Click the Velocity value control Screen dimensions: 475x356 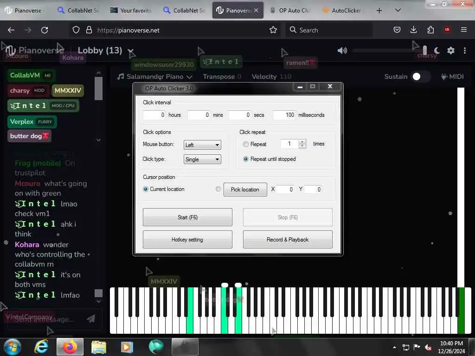click(x=271, y=76)
